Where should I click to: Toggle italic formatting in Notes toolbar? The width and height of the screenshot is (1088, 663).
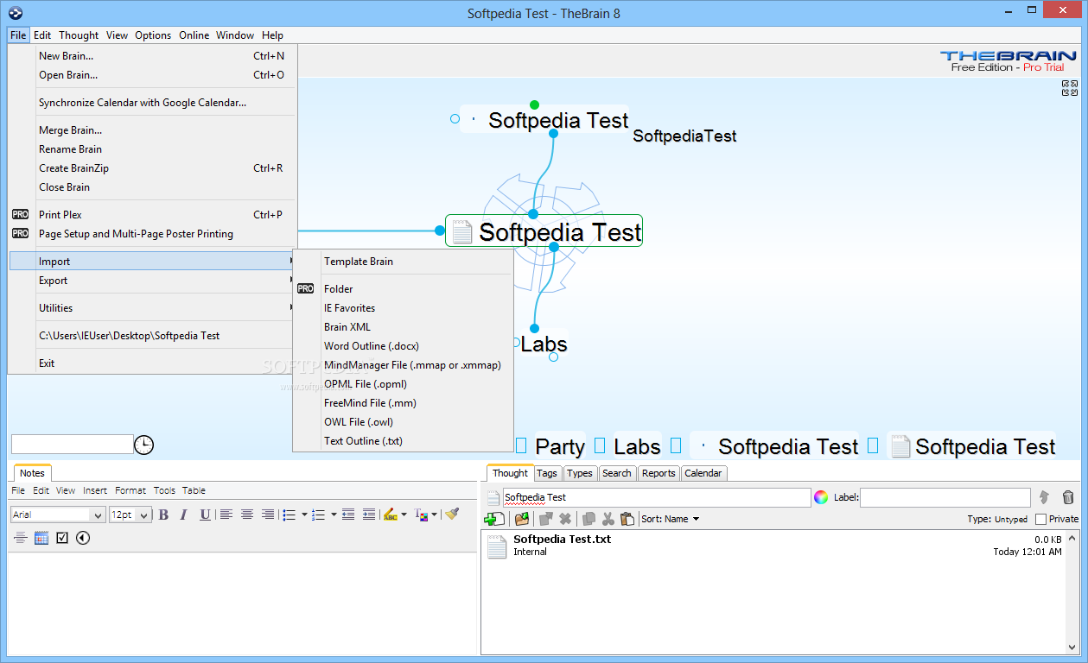183,515
